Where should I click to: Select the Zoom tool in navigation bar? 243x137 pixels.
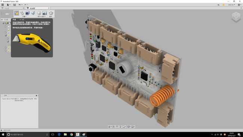120,127
